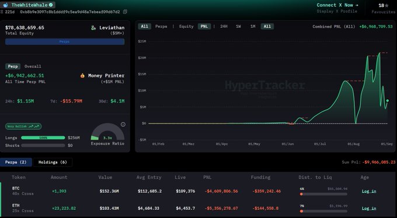The width and height of the screenshot is (397, 218).
Task: Click the Leviathan rank icon
Action: (93, 28)
